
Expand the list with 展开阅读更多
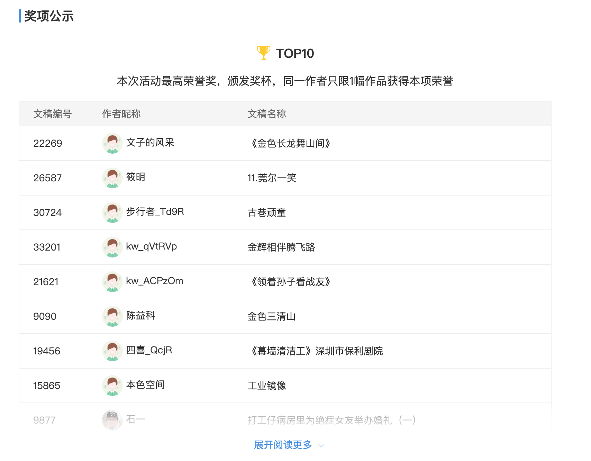pos(283,445)
